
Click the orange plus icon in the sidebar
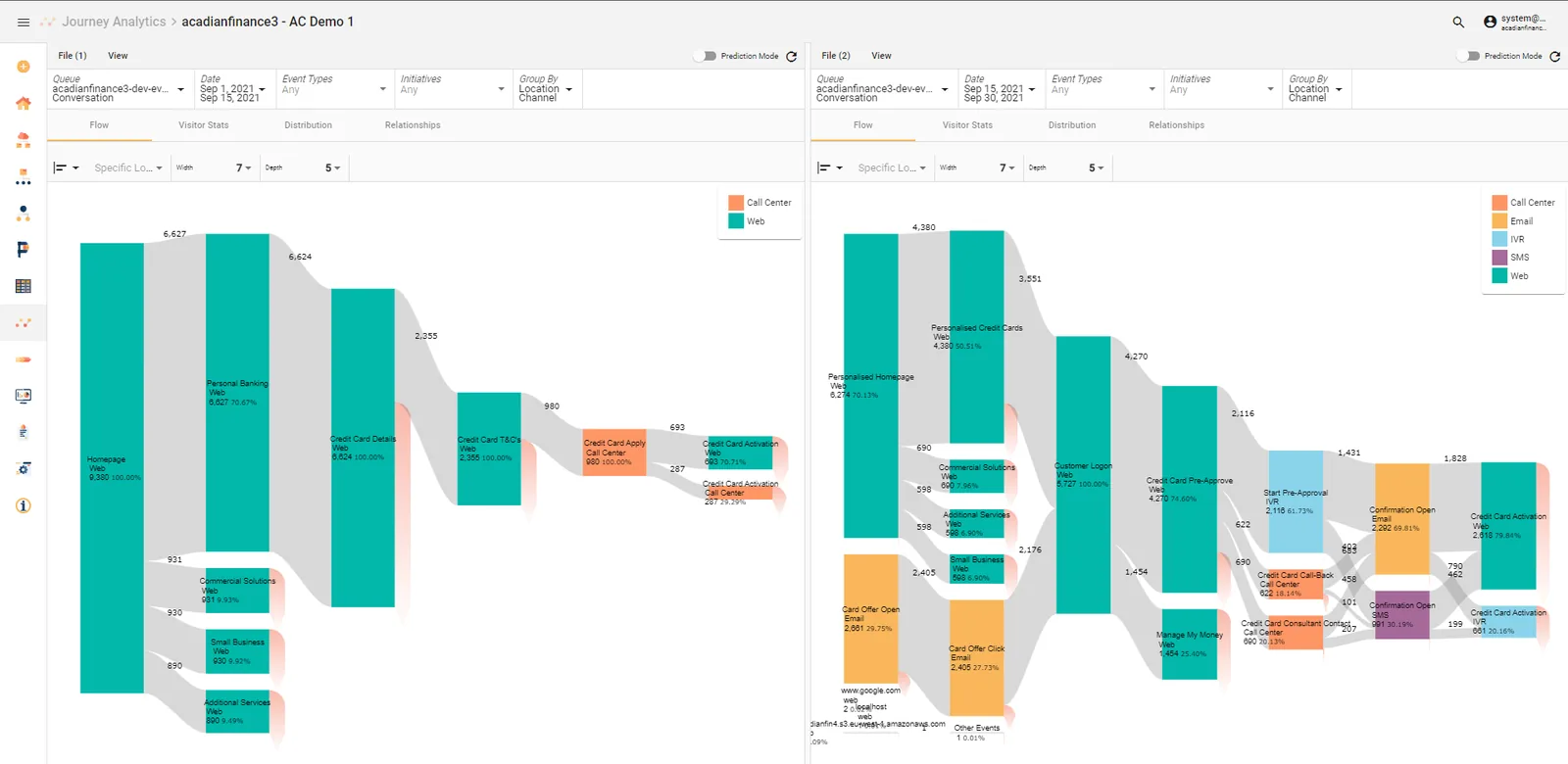[x=24, y=67]
